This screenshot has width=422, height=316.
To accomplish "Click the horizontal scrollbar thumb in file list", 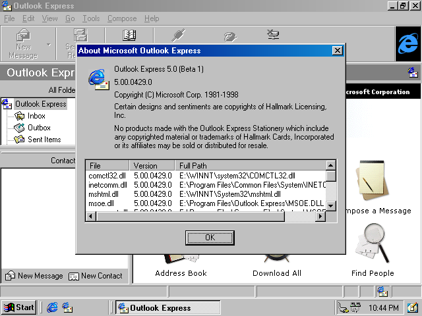I will pos(190,216).
